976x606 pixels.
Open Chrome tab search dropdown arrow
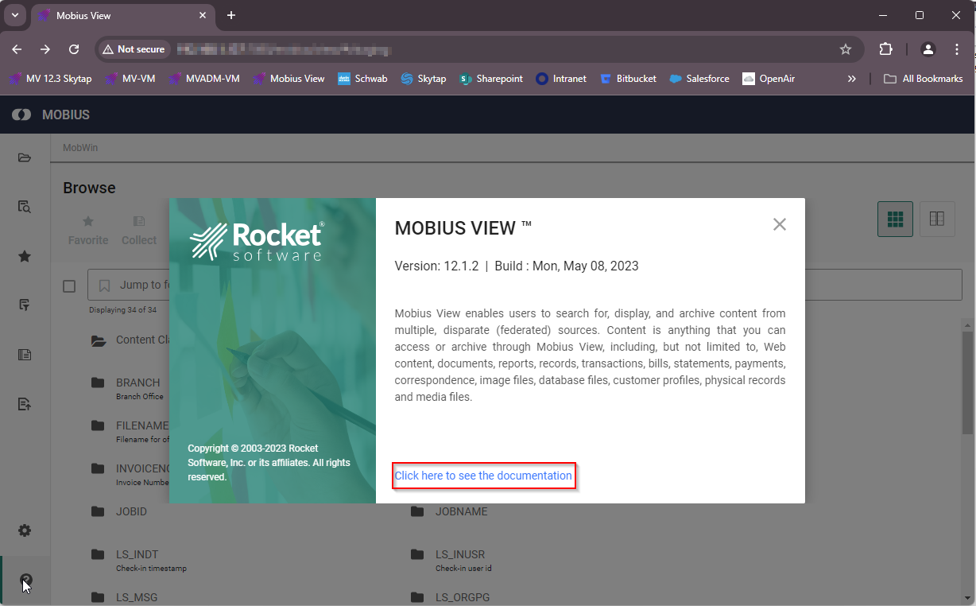tap(14, 15)
